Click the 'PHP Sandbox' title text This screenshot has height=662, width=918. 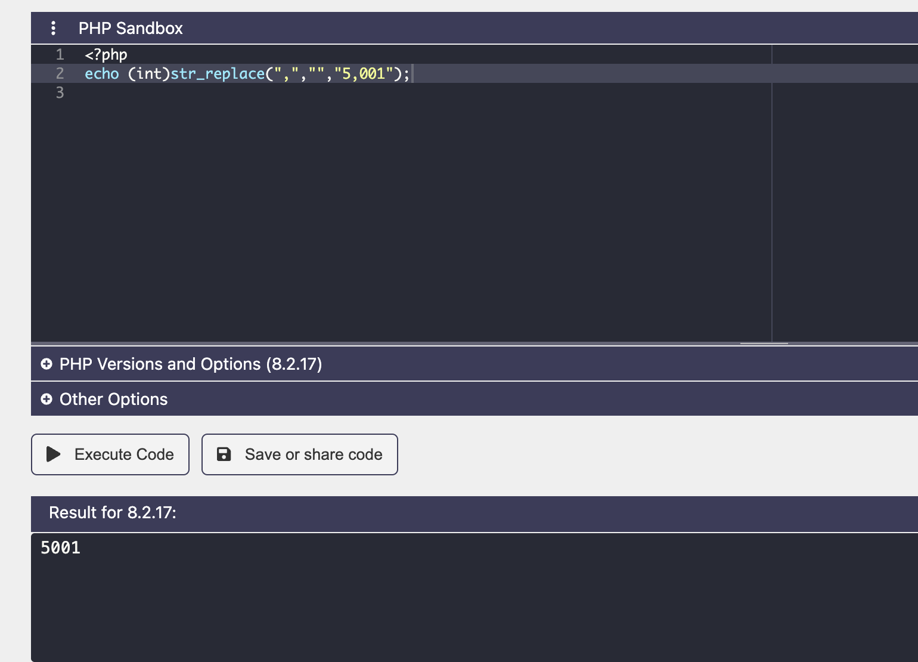point(131,28)
